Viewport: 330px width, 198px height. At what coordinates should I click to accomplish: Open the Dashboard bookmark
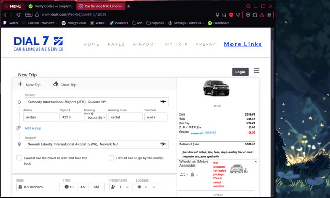[219, 23]
